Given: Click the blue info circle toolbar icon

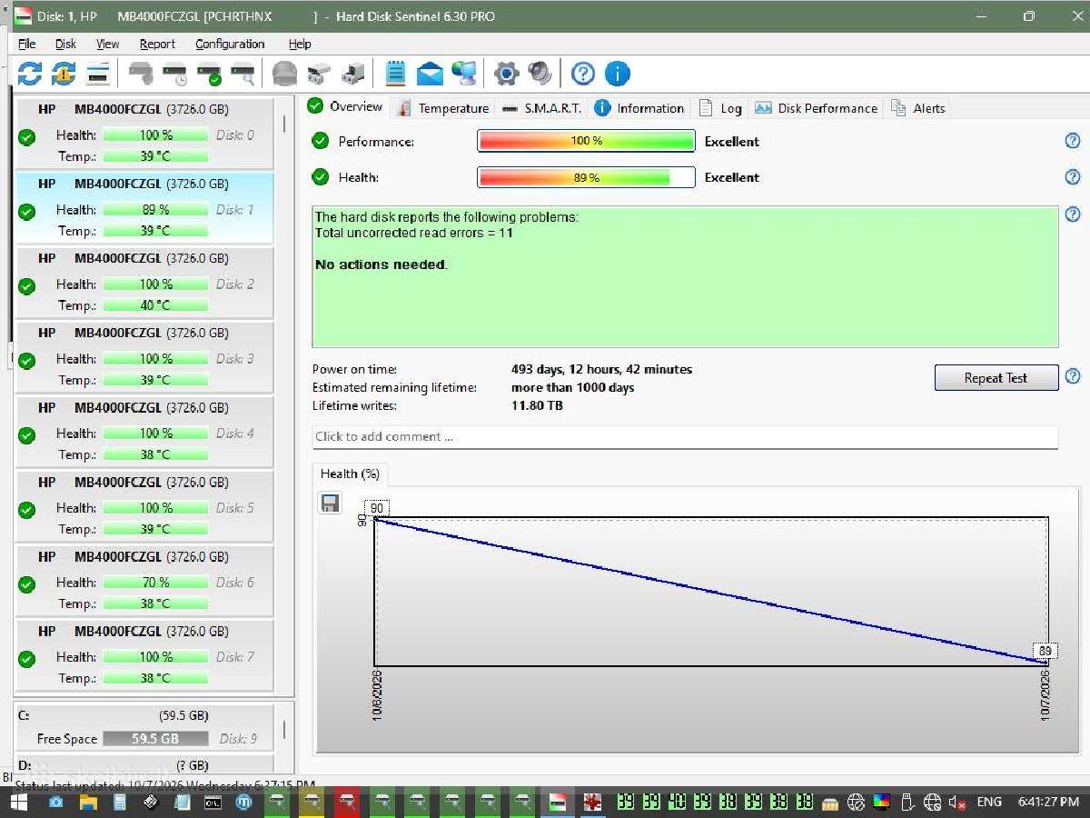Looking at the screenshot, I should [617, 74].
